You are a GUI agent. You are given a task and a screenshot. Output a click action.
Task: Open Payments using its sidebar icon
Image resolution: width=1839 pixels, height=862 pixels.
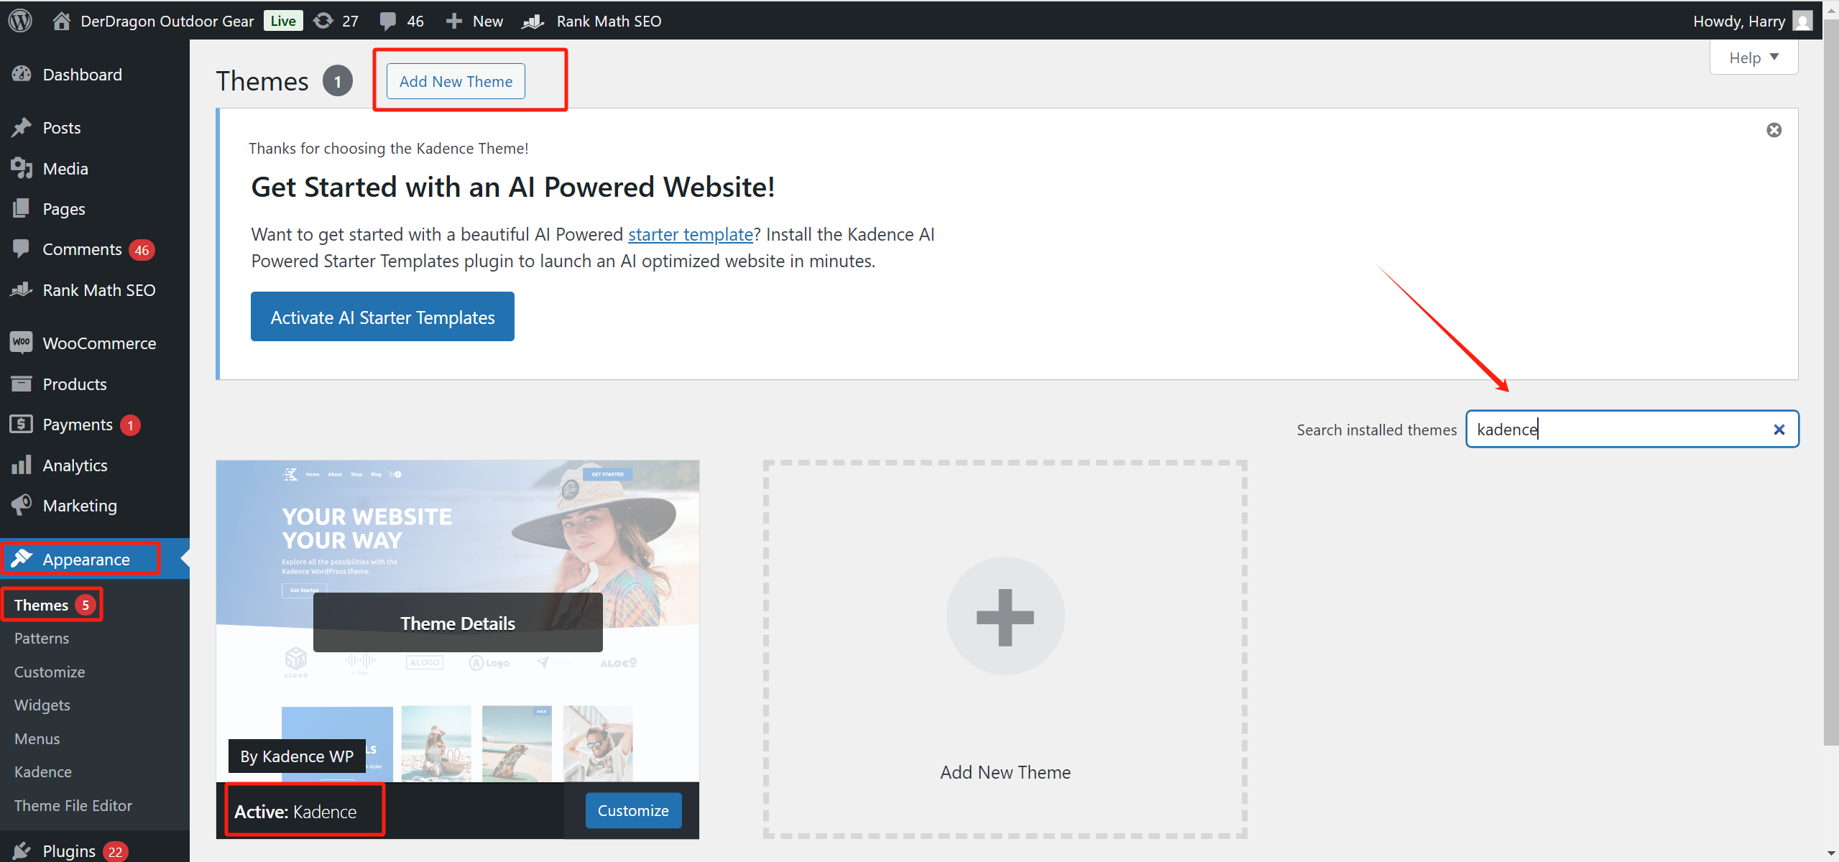(x=21, y=424)
